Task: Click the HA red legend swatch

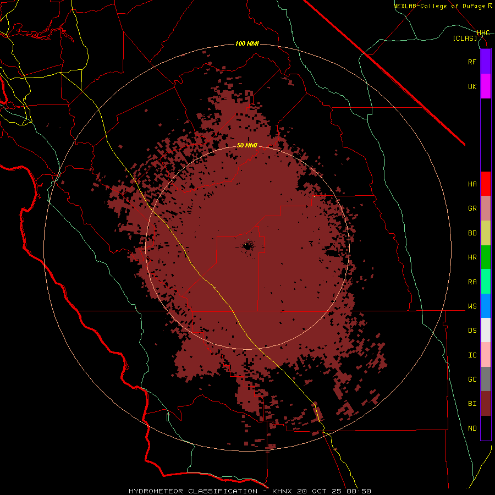Action: 486,184
